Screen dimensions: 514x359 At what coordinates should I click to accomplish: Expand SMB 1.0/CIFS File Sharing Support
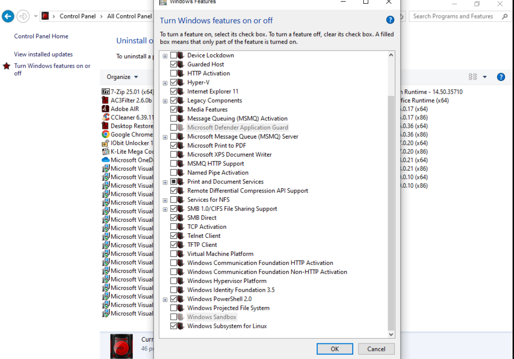(165, 209)
